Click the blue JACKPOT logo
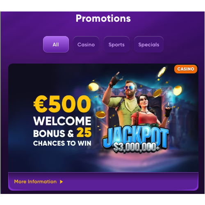205x205 pixels. click(x=136, y=137)
